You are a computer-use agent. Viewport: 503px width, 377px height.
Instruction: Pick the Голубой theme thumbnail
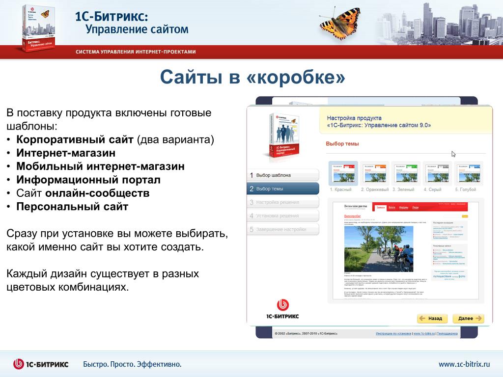469,173
